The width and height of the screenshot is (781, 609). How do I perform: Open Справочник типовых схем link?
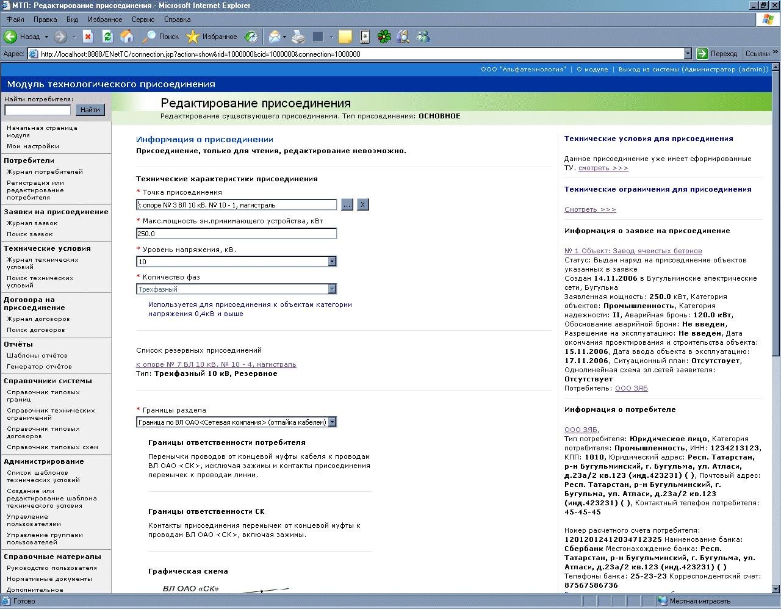(52, 447)
